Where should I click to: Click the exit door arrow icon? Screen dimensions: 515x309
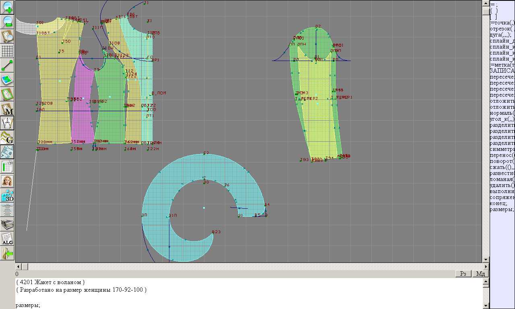(8, 253)
